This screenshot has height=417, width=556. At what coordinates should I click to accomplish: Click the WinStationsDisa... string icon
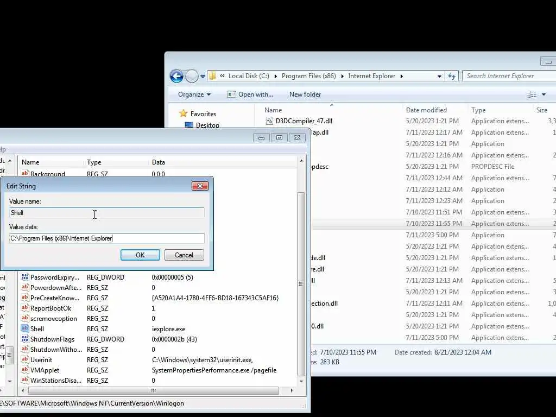click(25, 380)
